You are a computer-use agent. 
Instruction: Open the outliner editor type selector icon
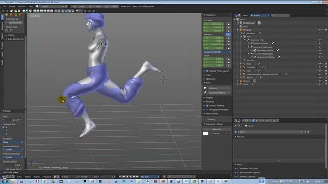[236, 15]
